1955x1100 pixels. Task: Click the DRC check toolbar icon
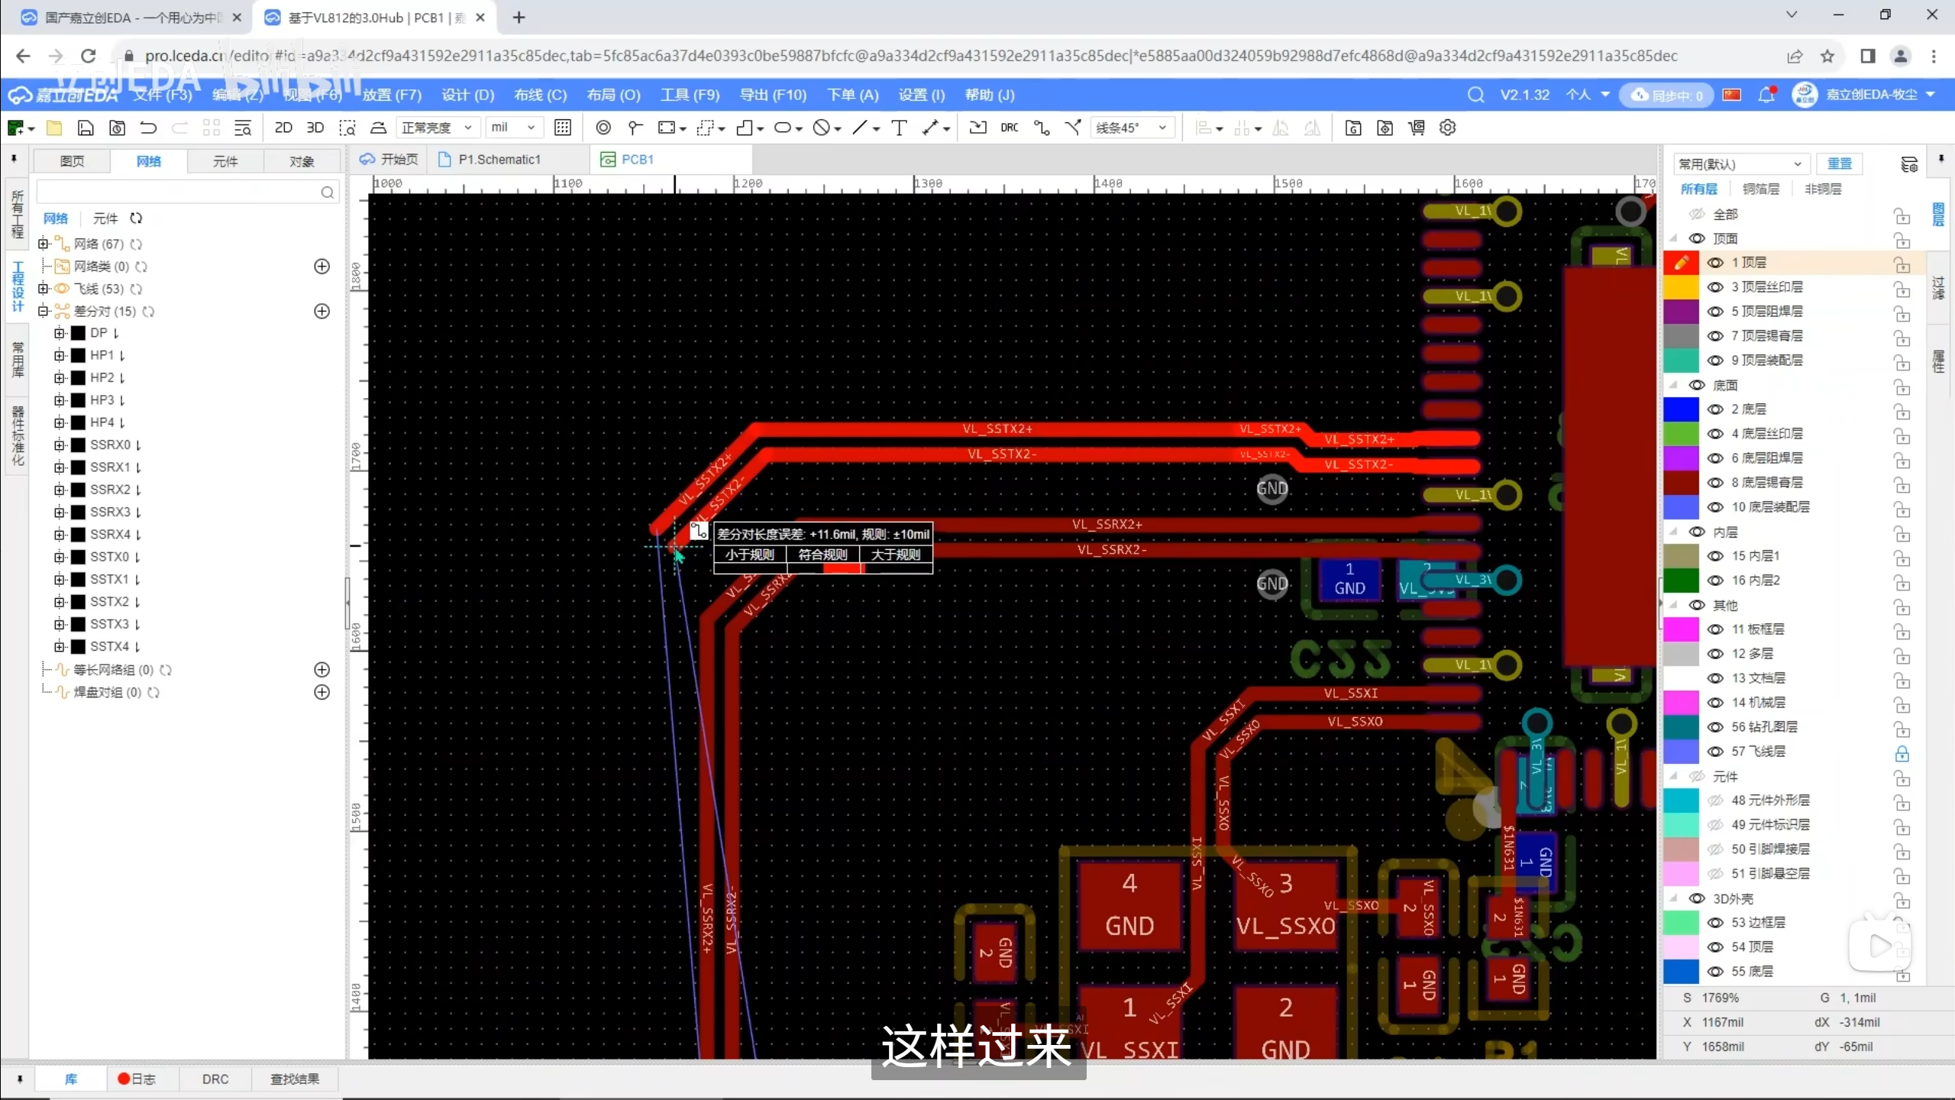pyautogui.click(x=1009, y=128)
